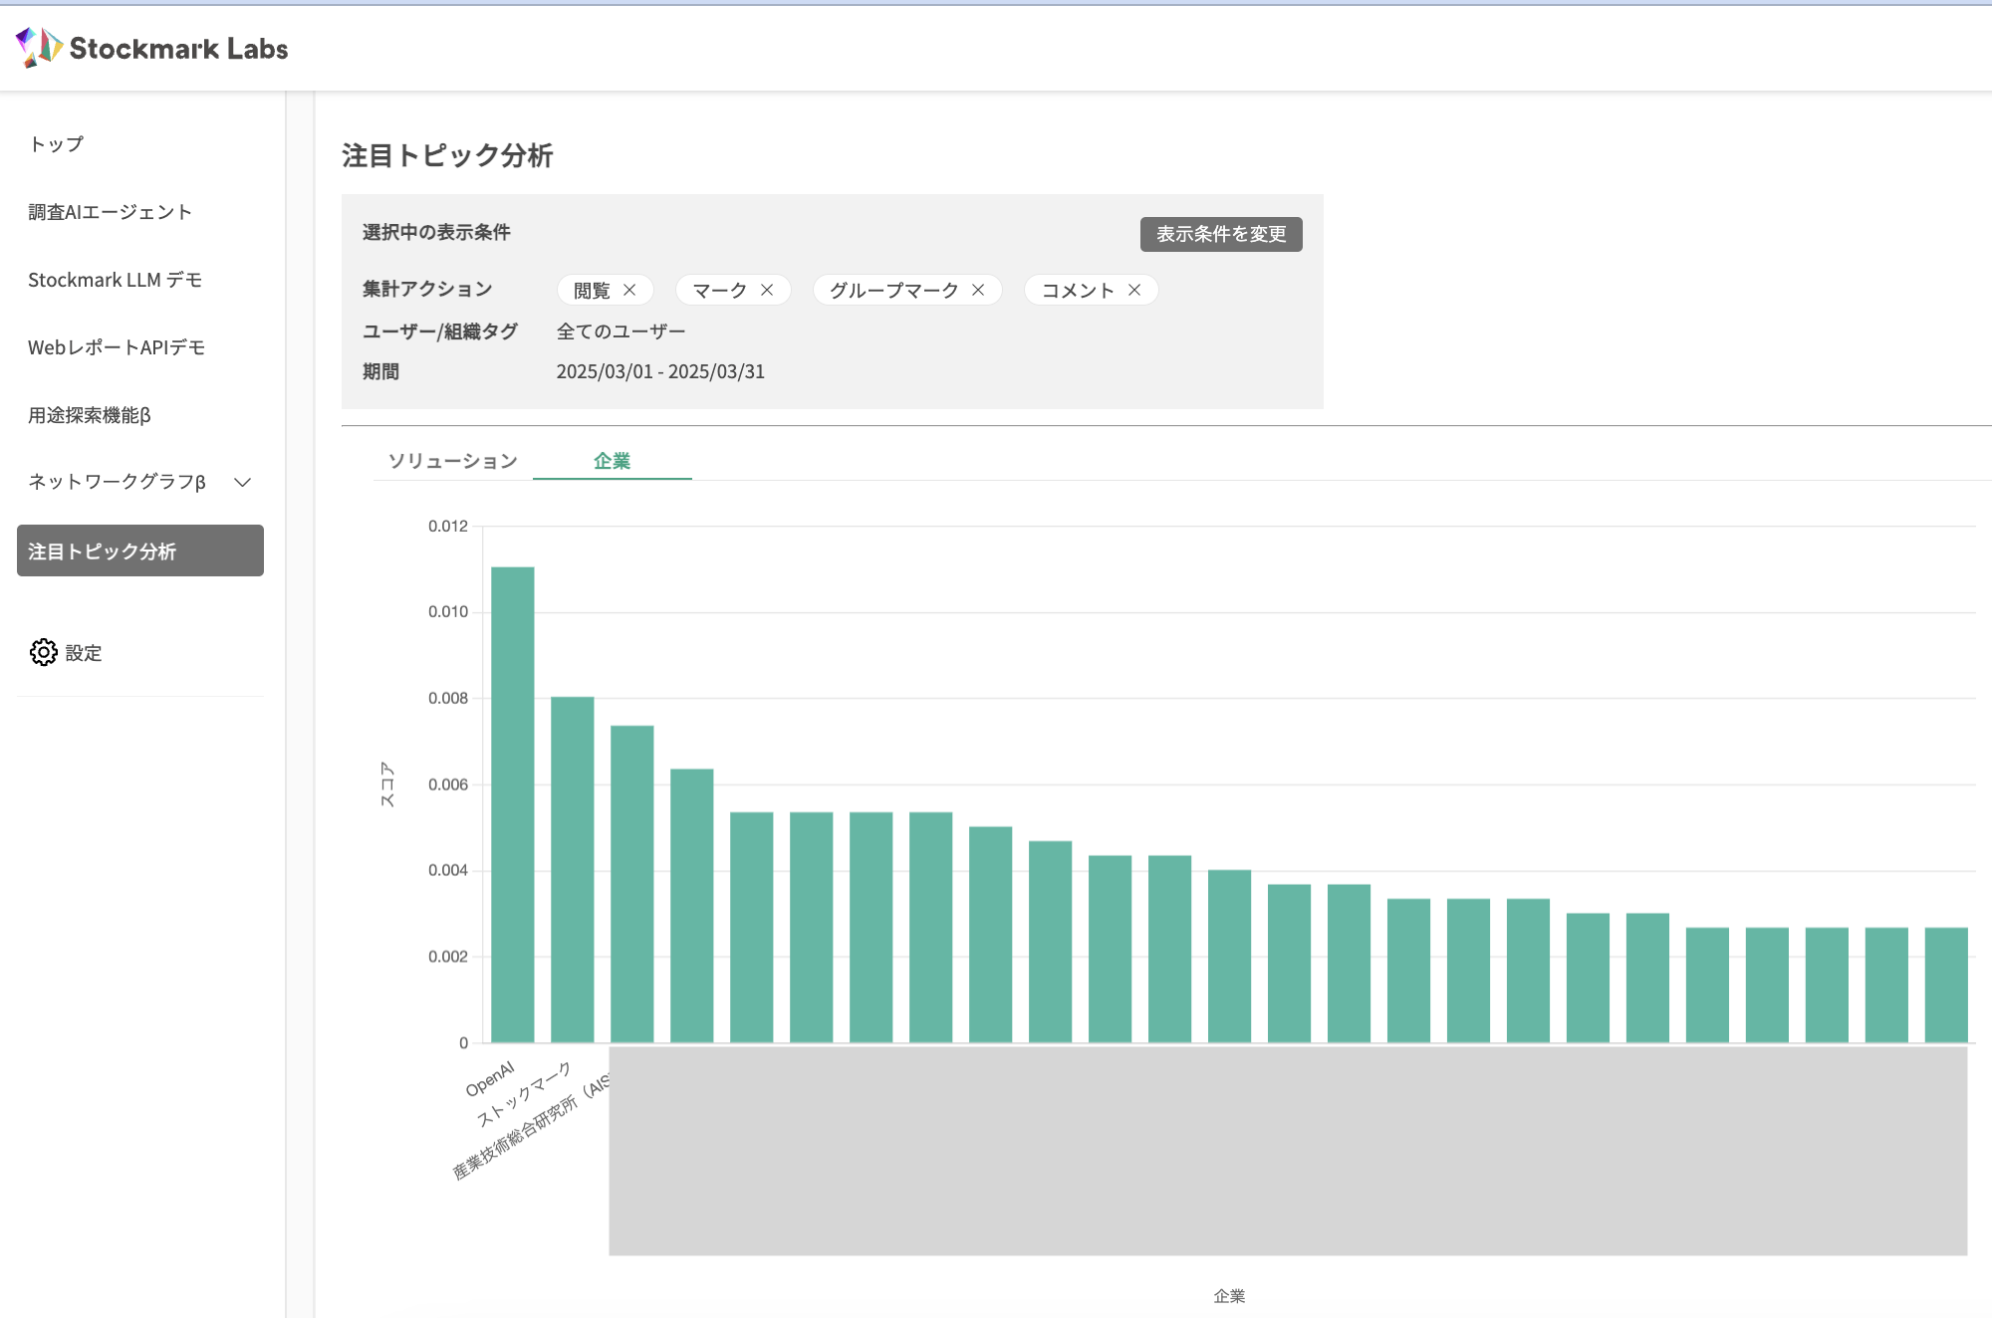Click the ストックマーク bar in the chart
Viewport: 1992px width, 1318px height.
click(573, 869)
